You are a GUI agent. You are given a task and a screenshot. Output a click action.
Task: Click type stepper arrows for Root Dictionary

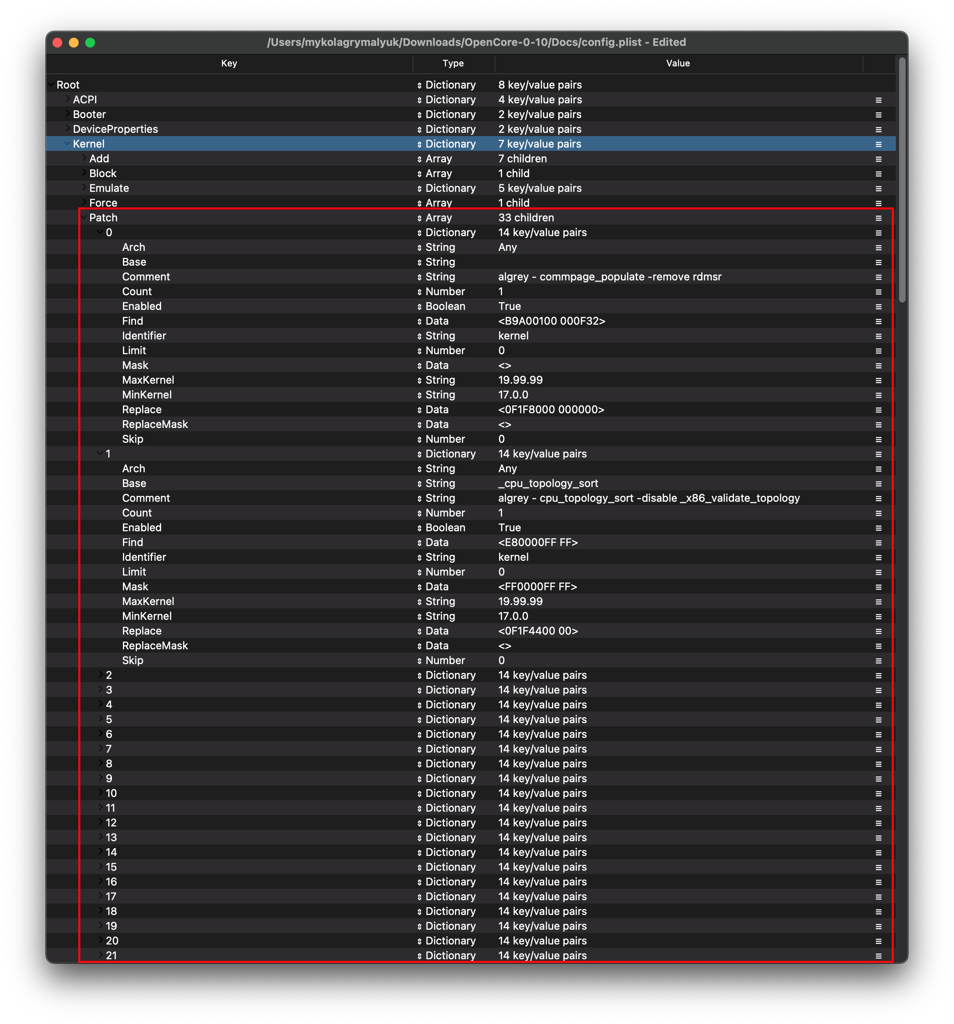pyautogui.click(x=419, y=85)
